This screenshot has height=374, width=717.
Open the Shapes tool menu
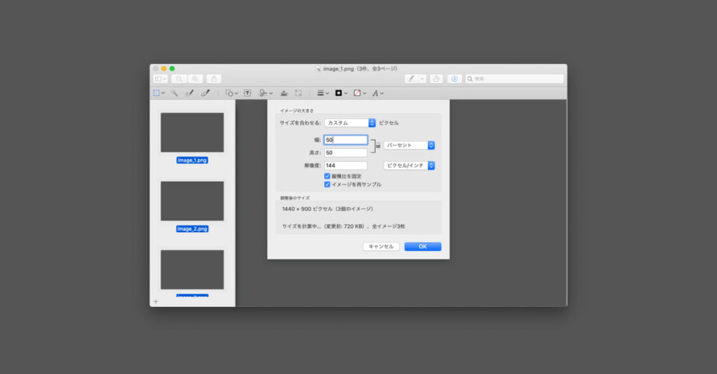click(x=231, y=93)
